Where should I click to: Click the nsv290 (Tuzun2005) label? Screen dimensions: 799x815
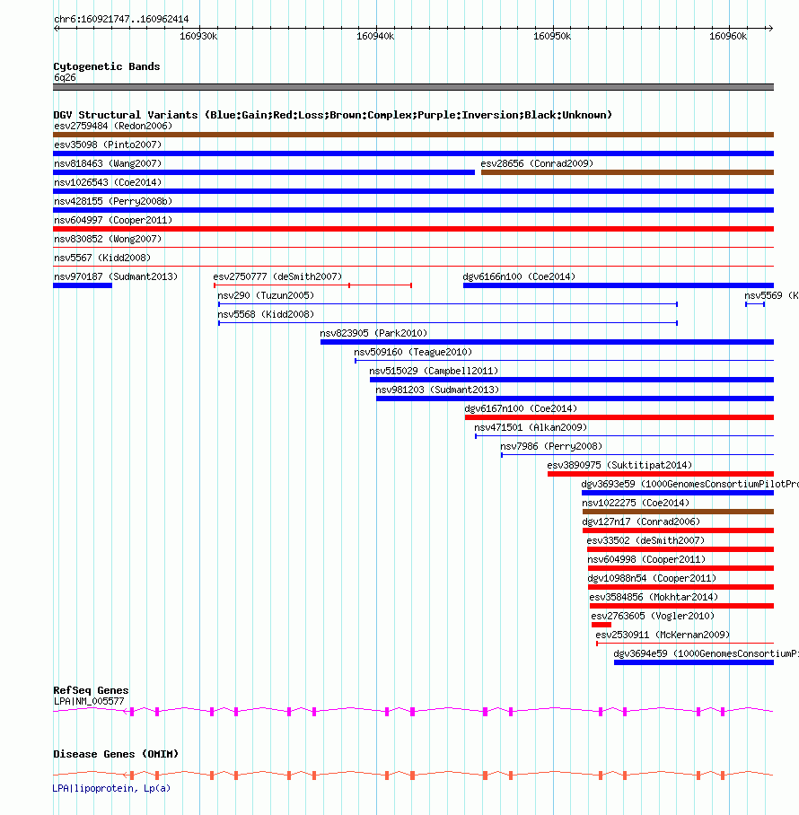coord(266,295)
